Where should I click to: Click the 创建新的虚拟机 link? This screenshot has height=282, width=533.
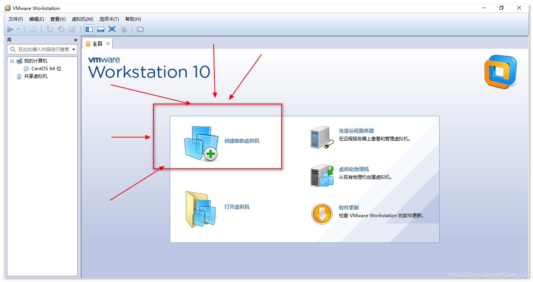point(242,141)
